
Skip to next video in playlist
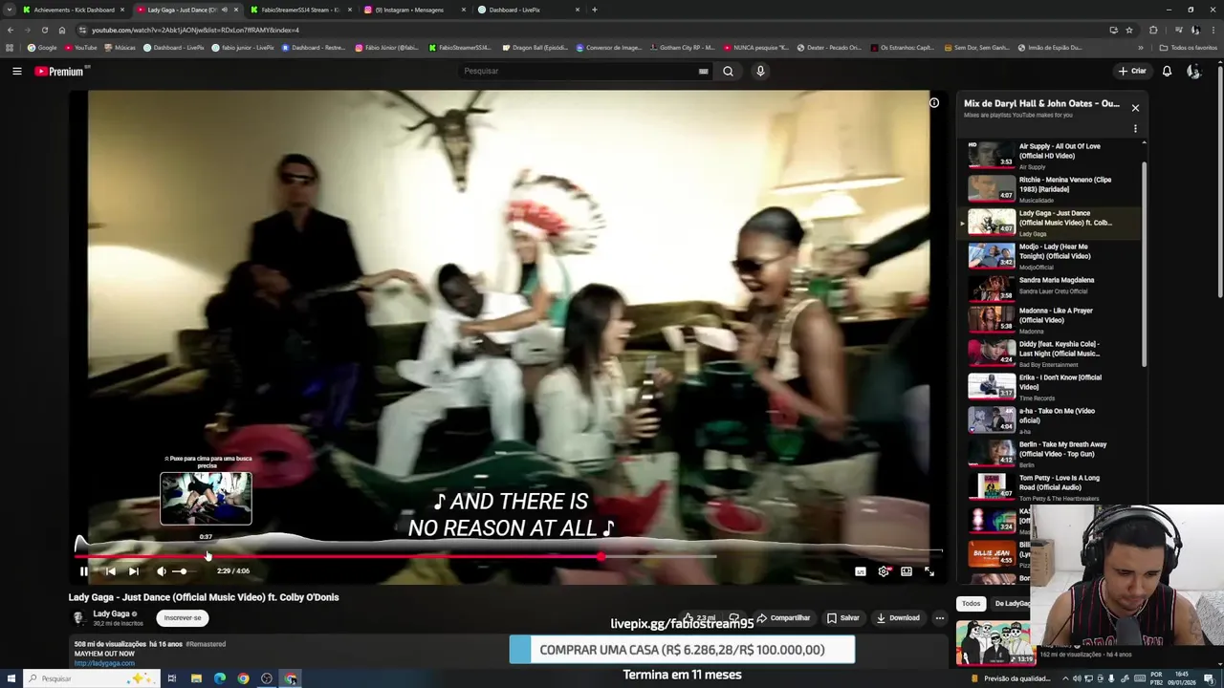coord(134,571)
